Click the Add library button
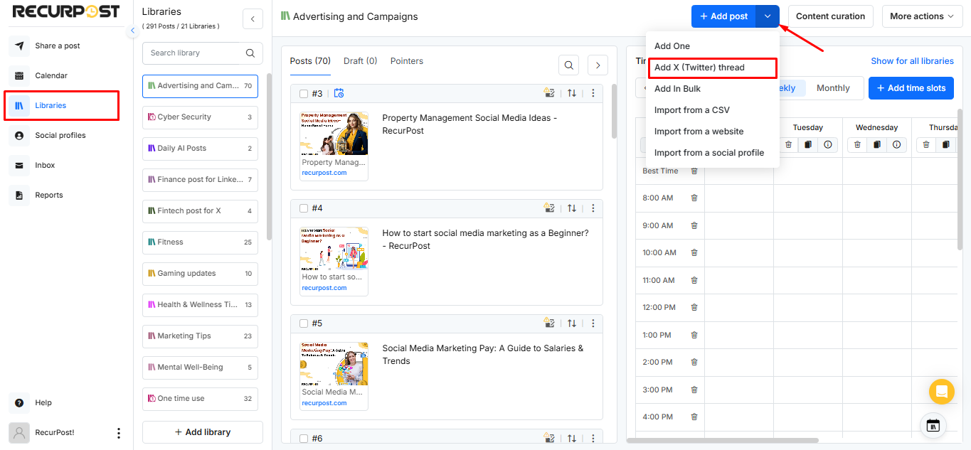Screen dimensions: 971x450 click(x=203, y=432)
